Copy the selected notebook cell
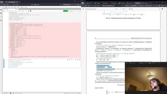 10,11
